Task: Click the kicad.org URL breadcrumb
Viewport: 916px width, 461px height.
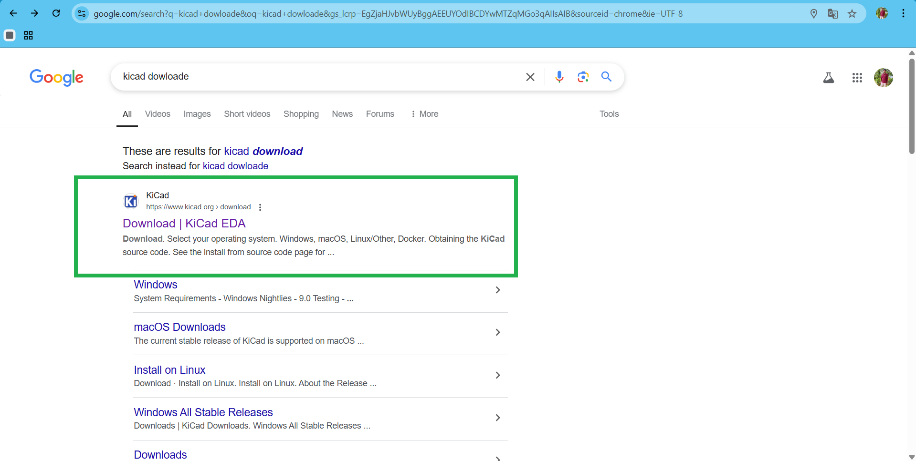Action: coord(199,207)
